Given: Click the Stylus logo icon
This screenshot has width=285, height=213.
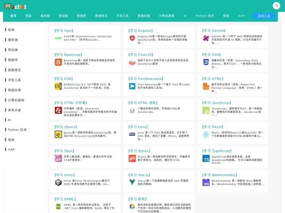Looking at the screenshot, I should tap(132, 159).
